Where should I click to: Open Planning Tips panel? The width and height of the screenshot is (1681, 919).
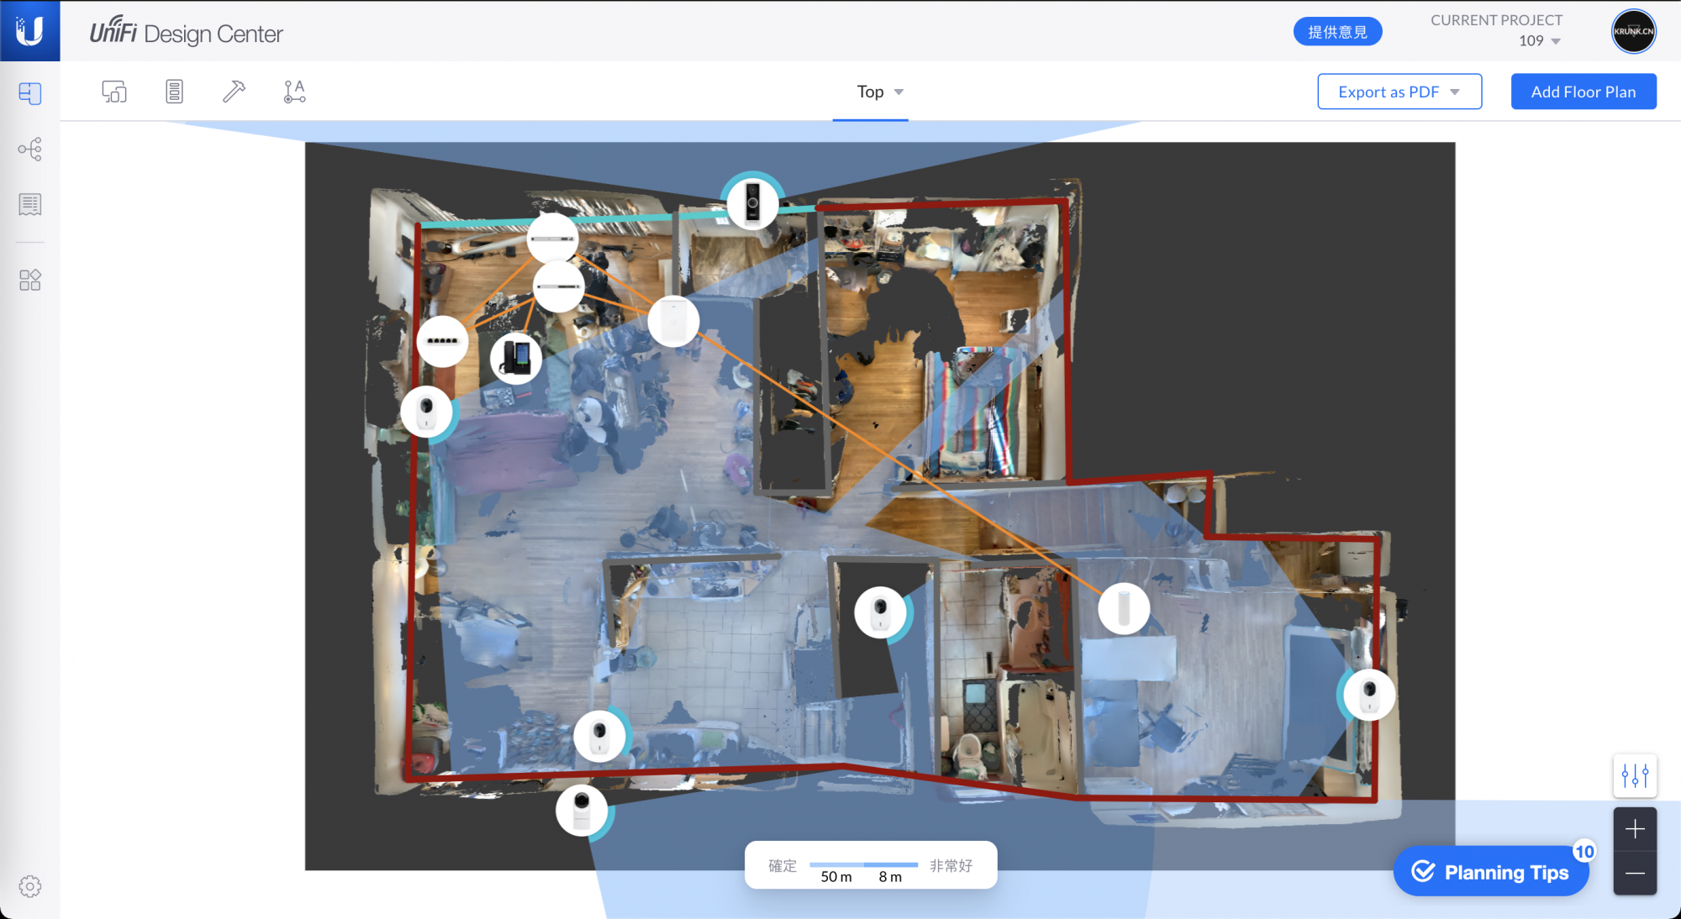tap(1491, 872)
